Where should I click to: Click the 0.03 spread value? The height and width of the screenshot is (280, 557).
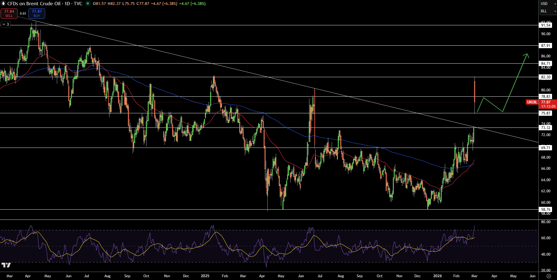click(23, 14)
